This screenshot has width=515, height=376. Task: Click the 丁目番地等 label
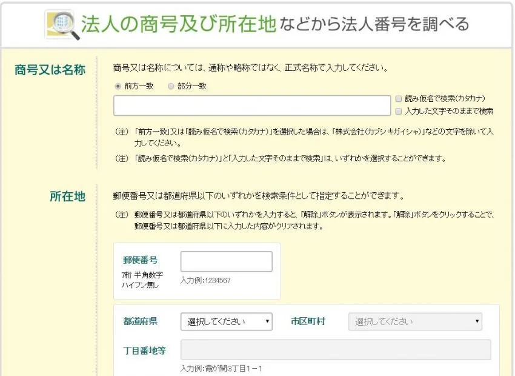pyautogui.click(x=144, y=351)
